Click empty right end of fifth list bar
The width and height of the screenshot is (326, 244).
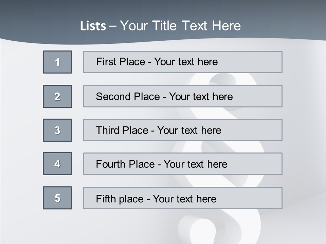(258, 198)
